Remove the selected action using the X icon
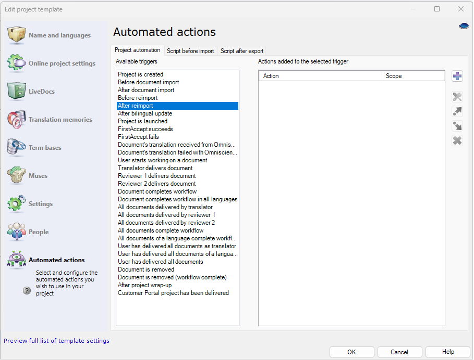Viewport: 474px width, 360px height. [x=457, y=140]
